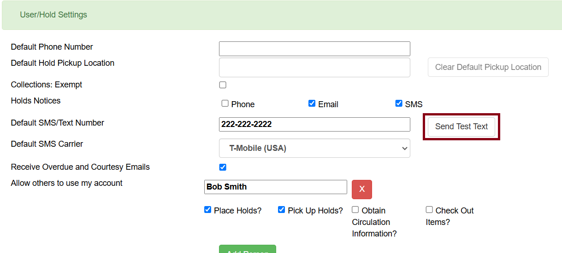Click the User/Hold Settings header

[x=53, y=15]
